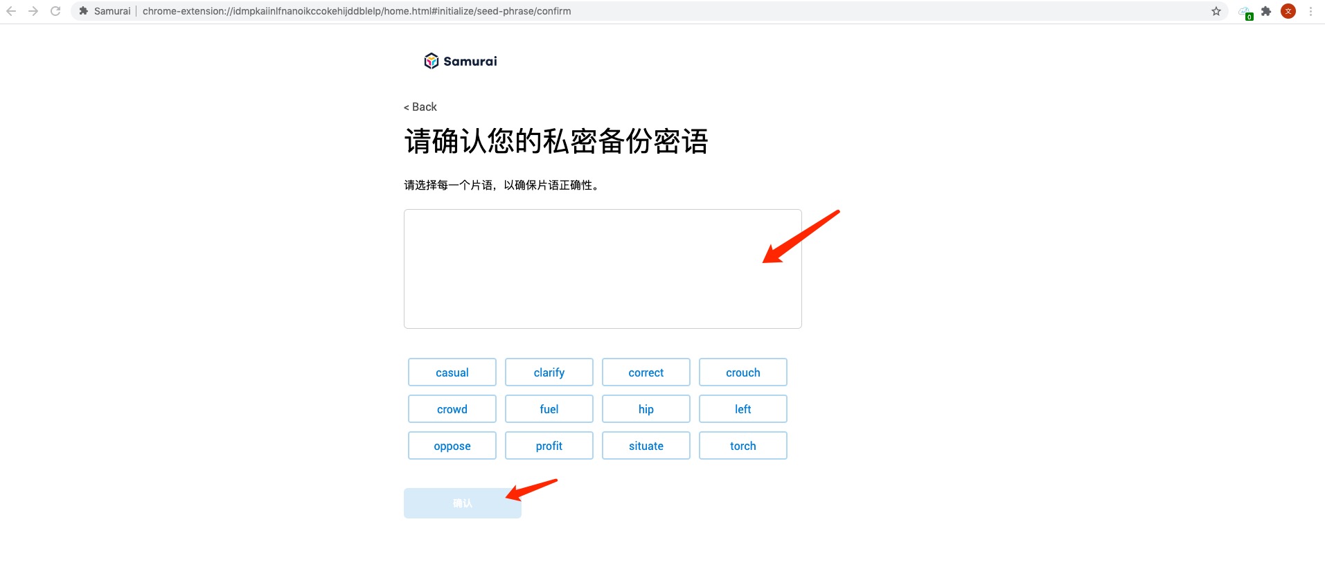This screenshot has height=578, width=1325.
Task: Open the cloud extension icon with green badge
Action: click(x=1245, y=12)
